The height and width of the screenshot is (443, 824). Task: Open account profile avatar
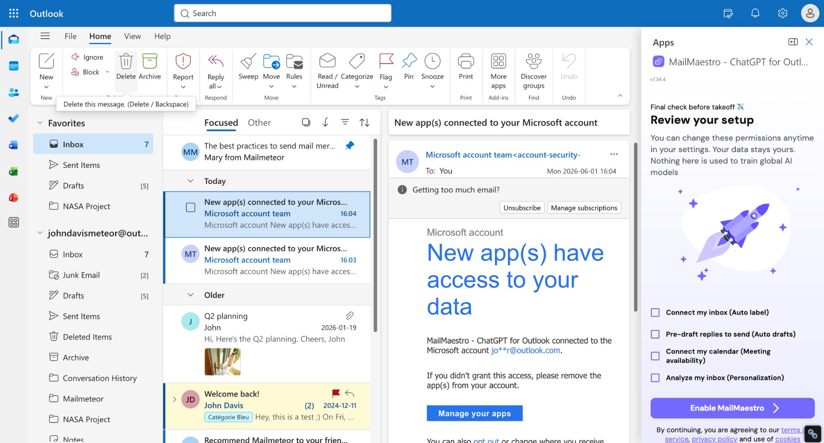pos(810,13)
